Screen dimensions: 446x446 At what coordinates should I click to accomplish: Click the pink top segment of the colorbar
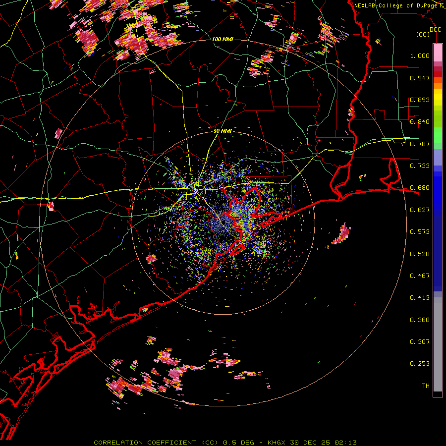click(438, 53)
